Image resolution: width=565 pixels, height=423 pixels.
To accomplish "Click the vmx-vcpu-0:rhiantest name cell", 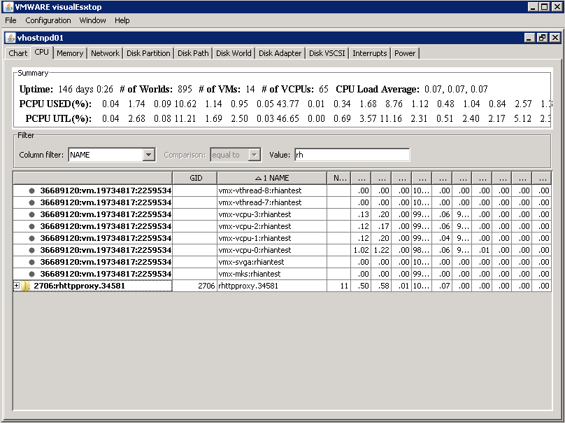I will click(272, 250).
